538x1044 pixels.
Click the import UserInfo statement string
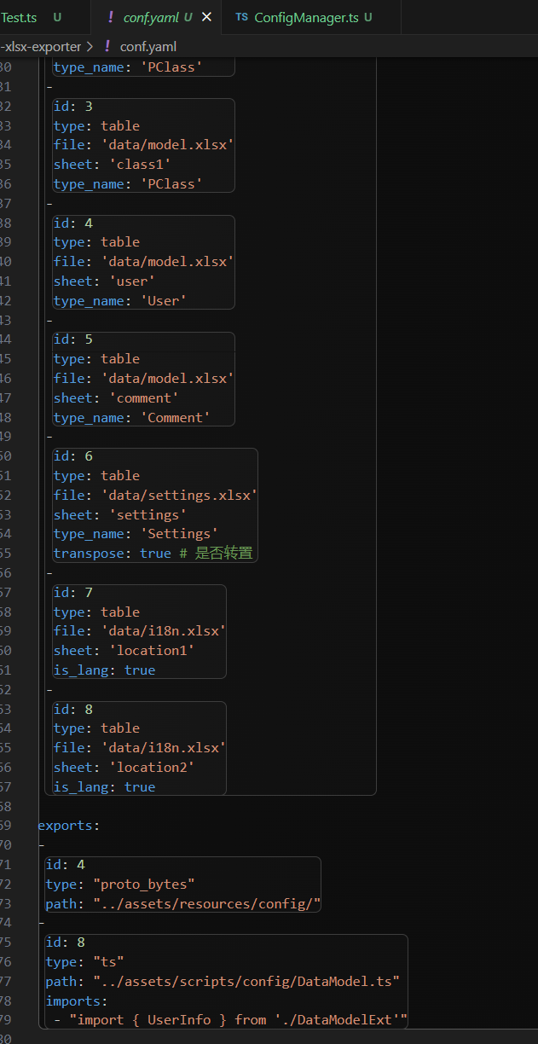[230, 1020]
